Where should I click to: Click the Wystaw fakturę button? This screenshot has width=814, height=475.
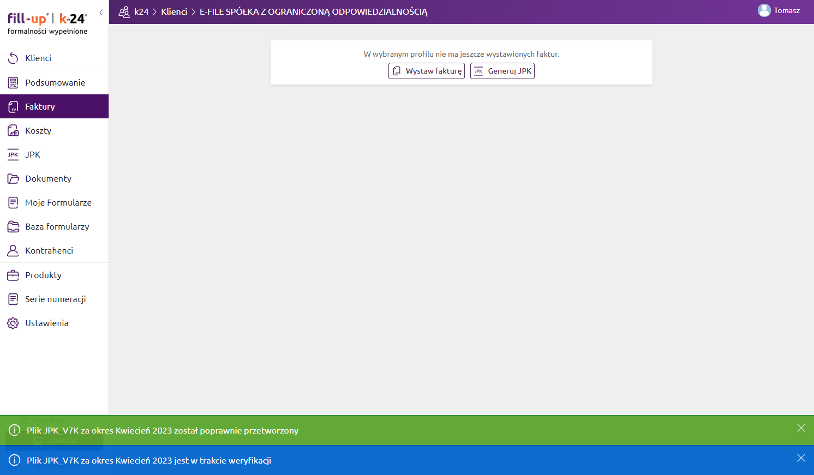tap(427, 71)
